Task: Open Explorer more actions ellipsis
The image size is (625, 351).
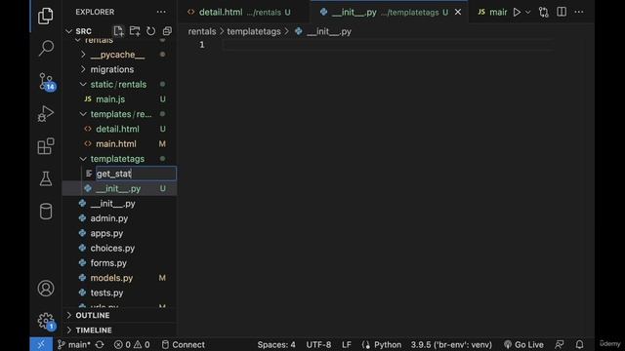Action: (161, 12)
